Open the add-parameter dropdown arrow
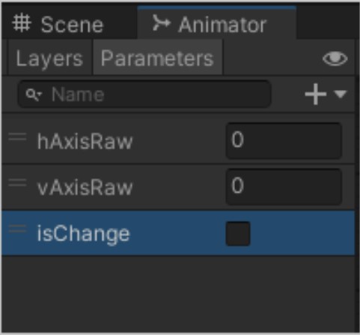 tap(341, 94)
